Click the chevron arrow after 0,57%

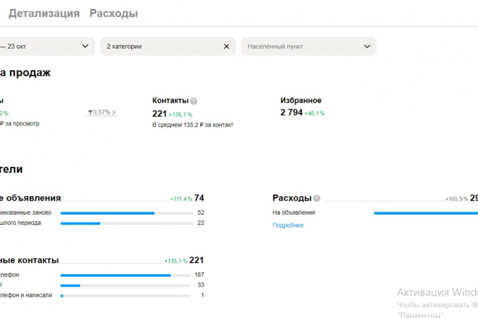(x=114, y=112)
